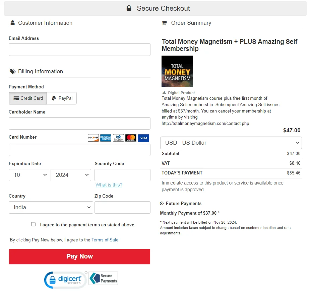
Task: Click the Order Summary cart icon
Action: click(x=164, y=23)
